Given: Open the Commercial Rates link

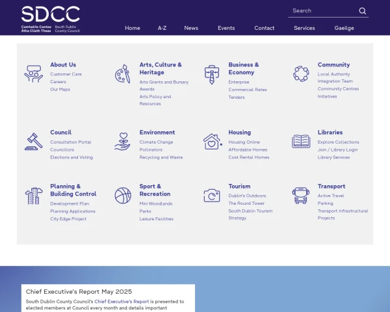Looking at the screenshot, I should [x=248, y=90].
